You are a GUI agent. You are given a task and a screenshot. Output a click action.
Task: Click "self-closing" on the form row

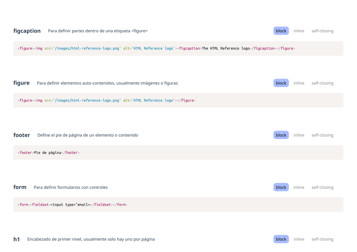pyautogui.click(x=322, y=187)
